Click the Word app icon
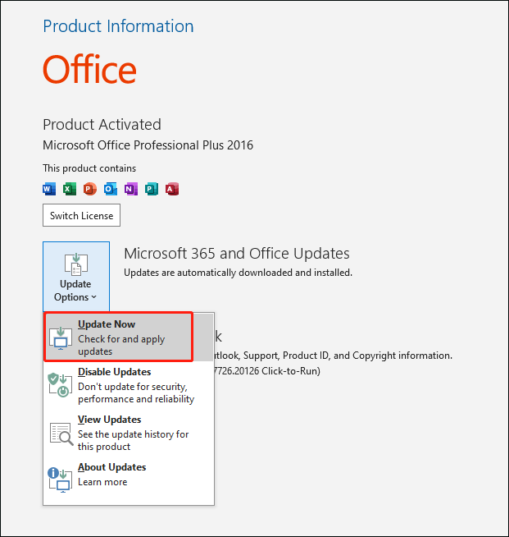Screen dimensions: 509x537 click(49, 189)
